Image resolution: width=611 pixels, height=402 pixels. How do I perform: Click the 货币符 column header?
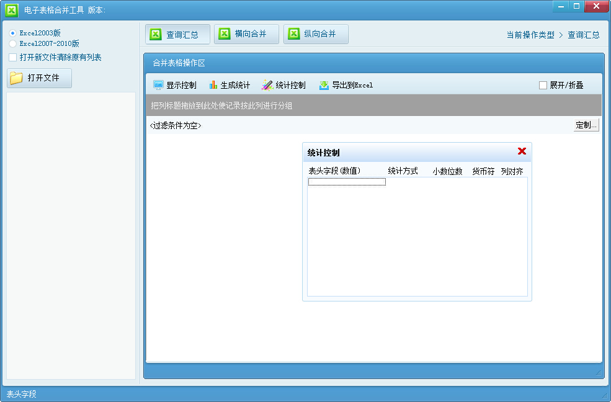483,171
